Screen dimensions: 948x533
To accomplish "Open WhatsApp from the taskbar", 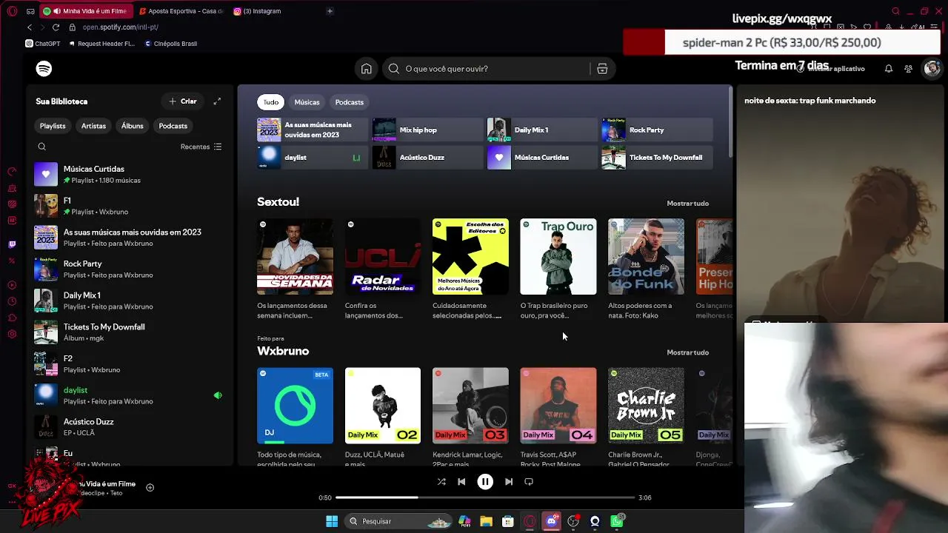I will pos(617,521).
